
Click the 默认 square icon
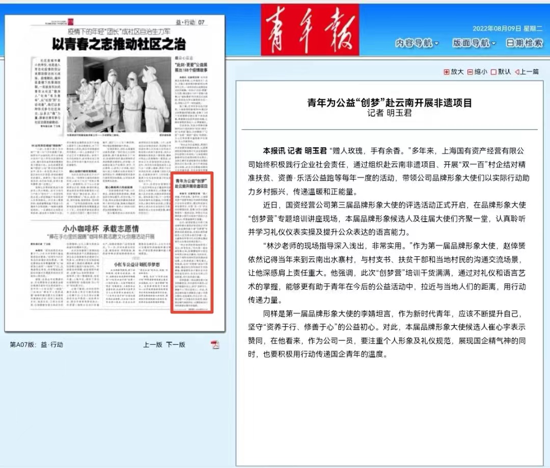point(493,72)
